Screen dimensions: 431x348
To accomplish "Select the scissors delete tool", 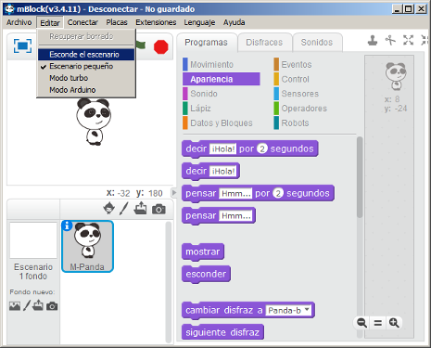I will (x=390, y=40).
